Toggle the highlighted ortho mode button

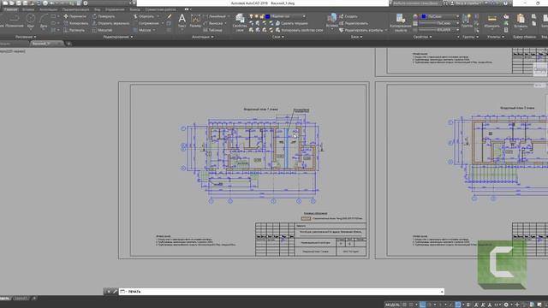[x=422, y=305]
